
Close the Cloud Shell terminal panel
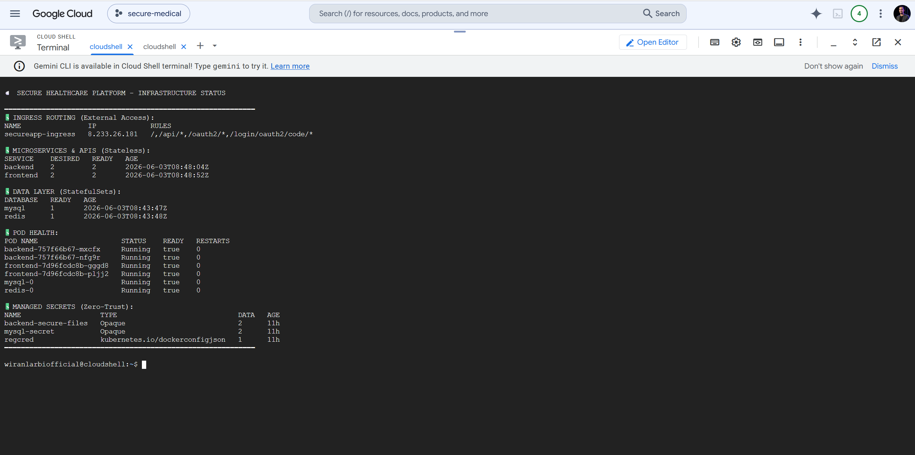click(x=898, y=42)
